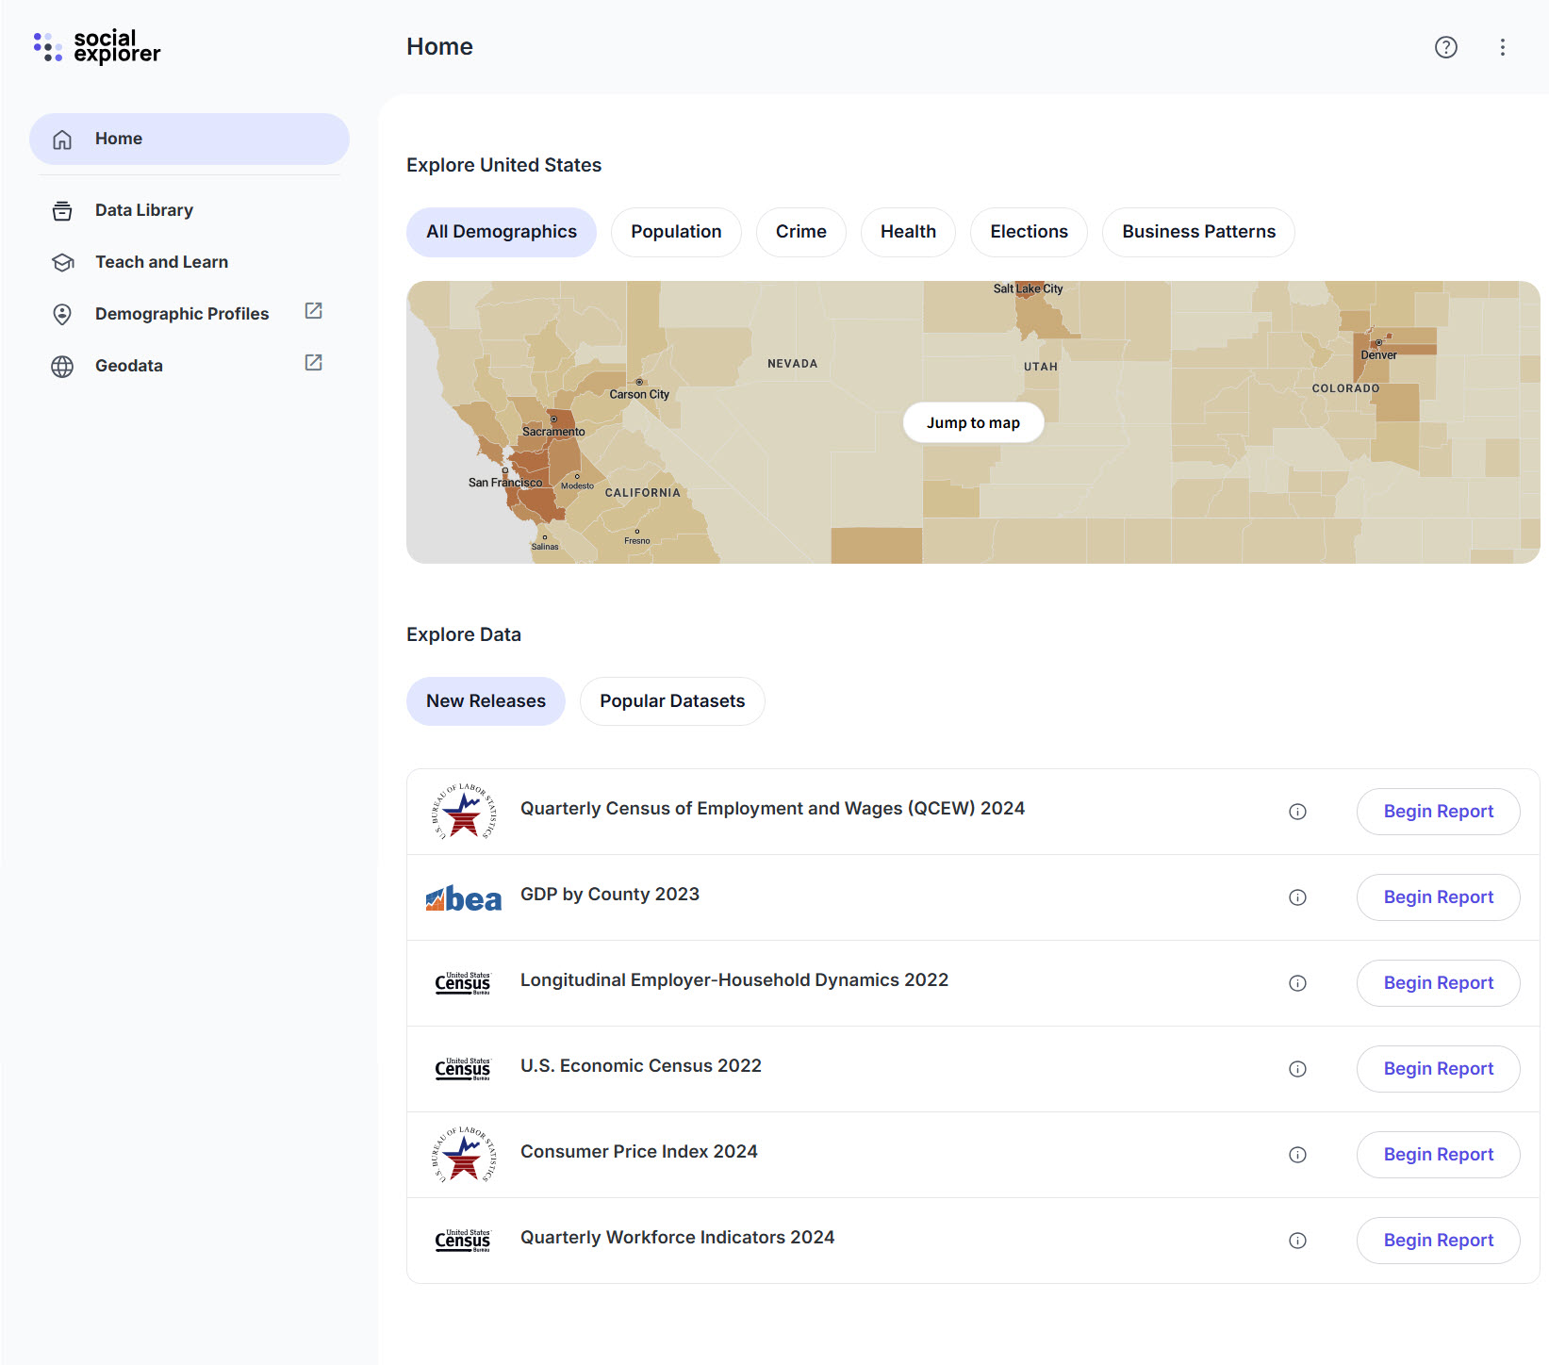Begin Report for Quarterly Workforce Indicators 2024
This screenshot has height=1365, width=1549.
click(1438, 1241)
